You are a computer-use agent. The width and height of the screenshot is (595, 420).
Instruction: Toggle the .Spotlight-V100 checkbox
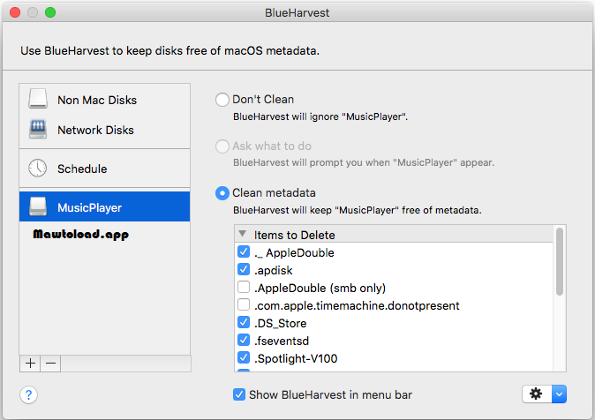tap(244, 357)
